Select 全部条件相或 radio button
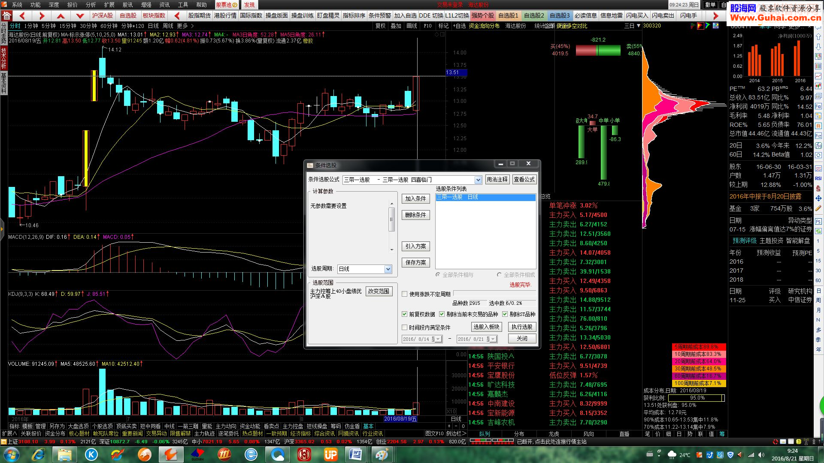The width and height of the screenshot is (824, 463). click(500, 275)
